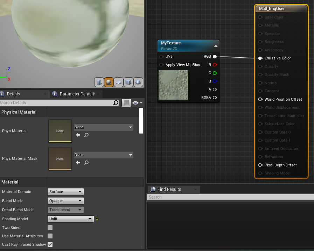314x251 pixels.
Task: Click the eye icon for view options
Action: tap(136, 102)
